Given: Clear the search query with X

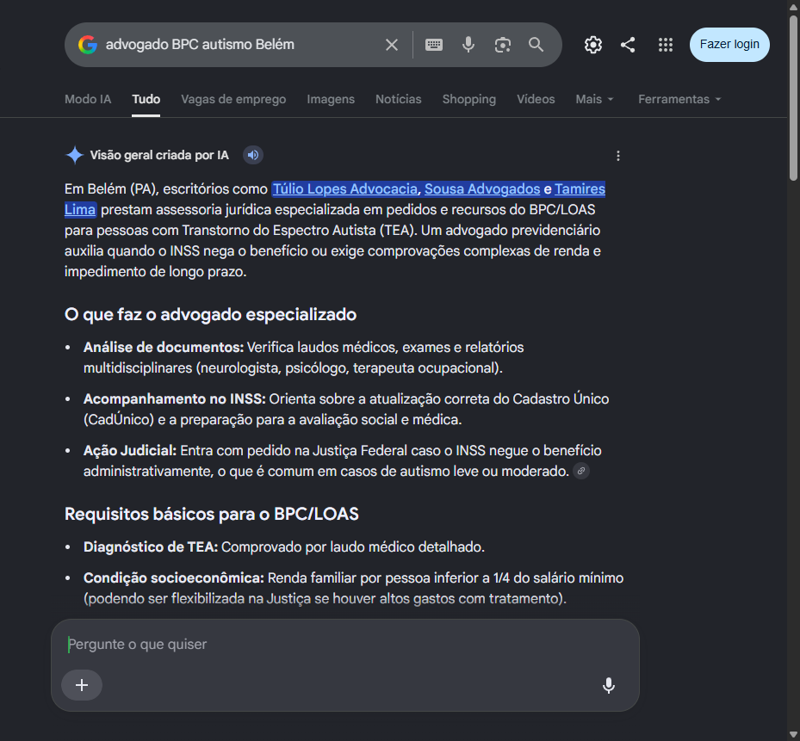Looking at the screenshot, I should coord(391,45).
